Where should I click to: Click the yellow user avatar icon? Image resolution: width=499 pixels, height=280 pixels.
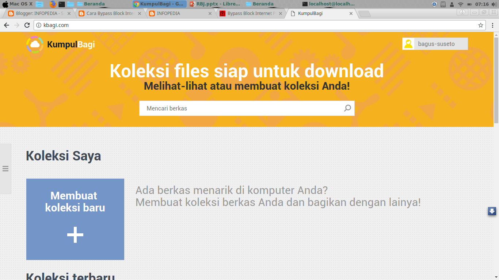(x=408, y=44)
